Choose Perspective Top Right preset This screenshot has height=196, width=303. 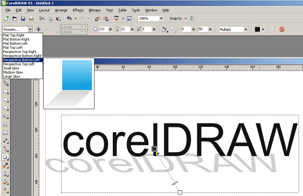coord(22,52)
